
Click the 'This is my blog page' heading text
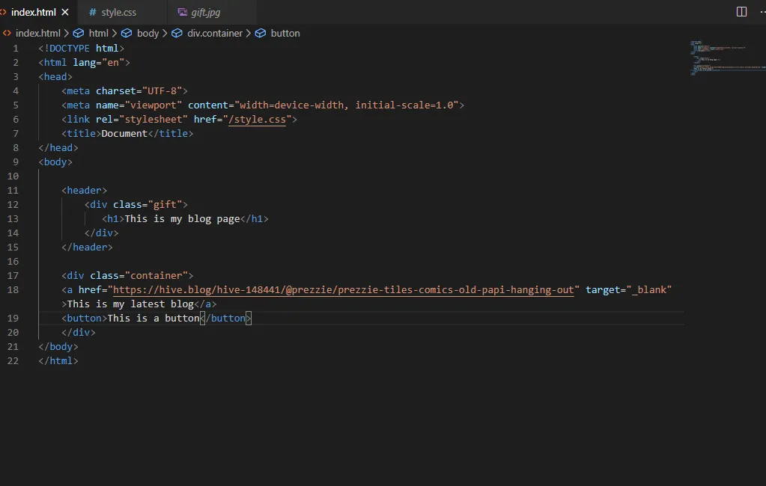pyautogui.click(x=182, y=218)
